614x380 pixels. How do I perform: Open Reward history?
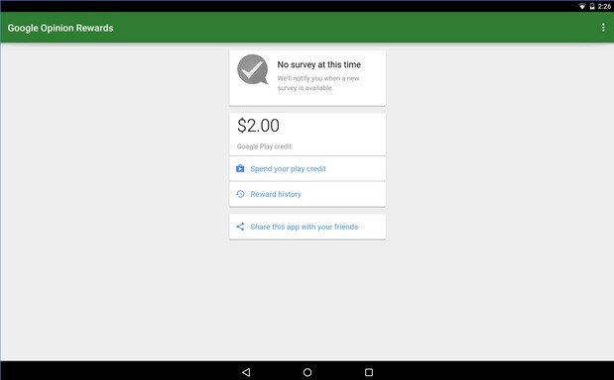coord(307,194)
